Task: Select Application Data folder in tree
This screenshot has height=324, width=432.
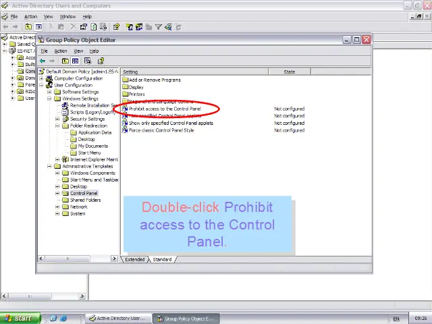Action: (x=94, y=132)
